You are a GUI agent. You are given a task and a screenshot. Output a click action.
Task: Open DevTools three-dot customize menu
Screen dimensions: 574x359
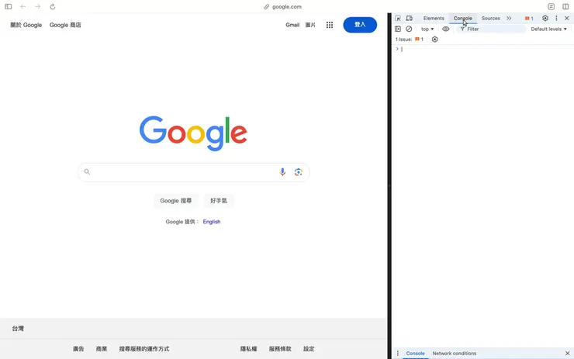556,19
